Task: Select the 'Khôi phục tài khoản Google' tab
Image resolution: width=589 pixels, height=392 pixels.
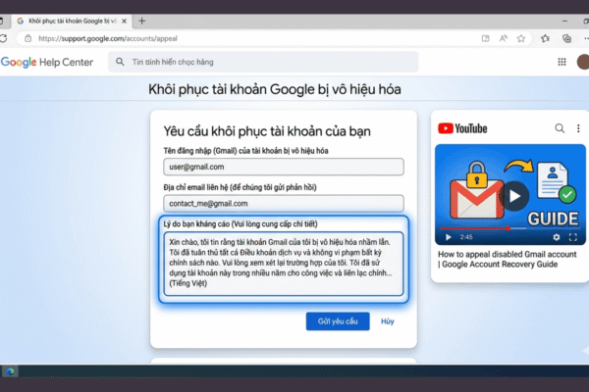Action: 72,21
